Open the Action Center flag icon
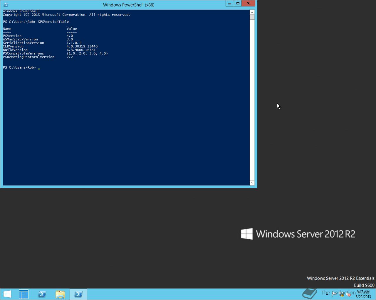376x300 pixels. click(334, 294)
